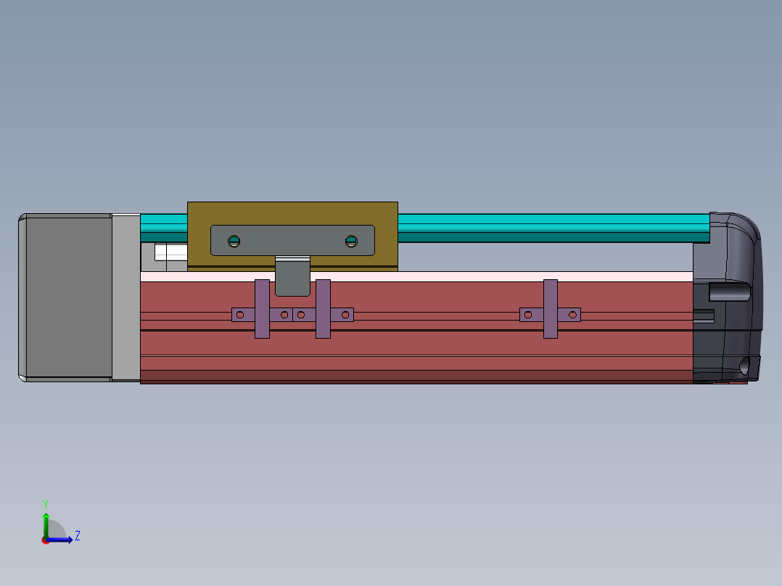This screenshot has height=586, width=782.
Task: Click the blue Z axis of triad
Action: pos(59,540)
